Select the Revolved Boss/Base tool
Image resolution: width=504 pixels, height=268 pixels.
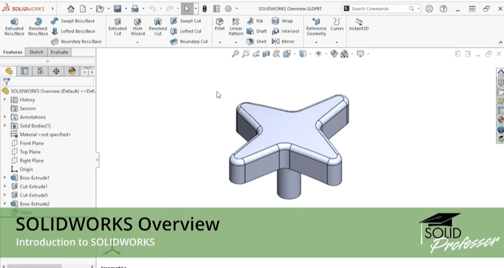click(38, 26)
